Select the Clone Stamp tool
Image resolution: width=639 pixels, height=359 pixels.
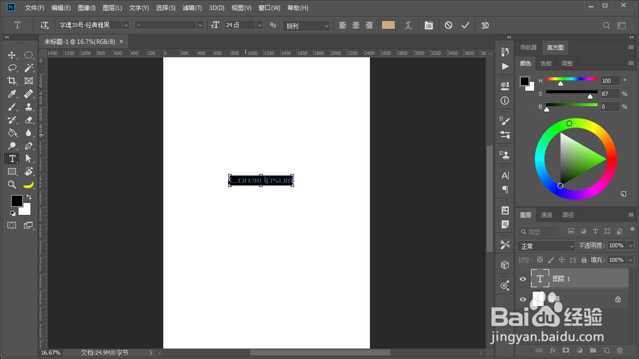[28, 107]
